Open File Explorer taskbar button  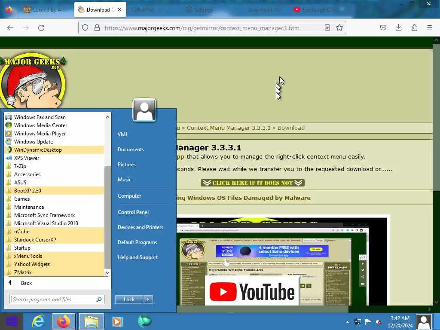pos(91,321)
